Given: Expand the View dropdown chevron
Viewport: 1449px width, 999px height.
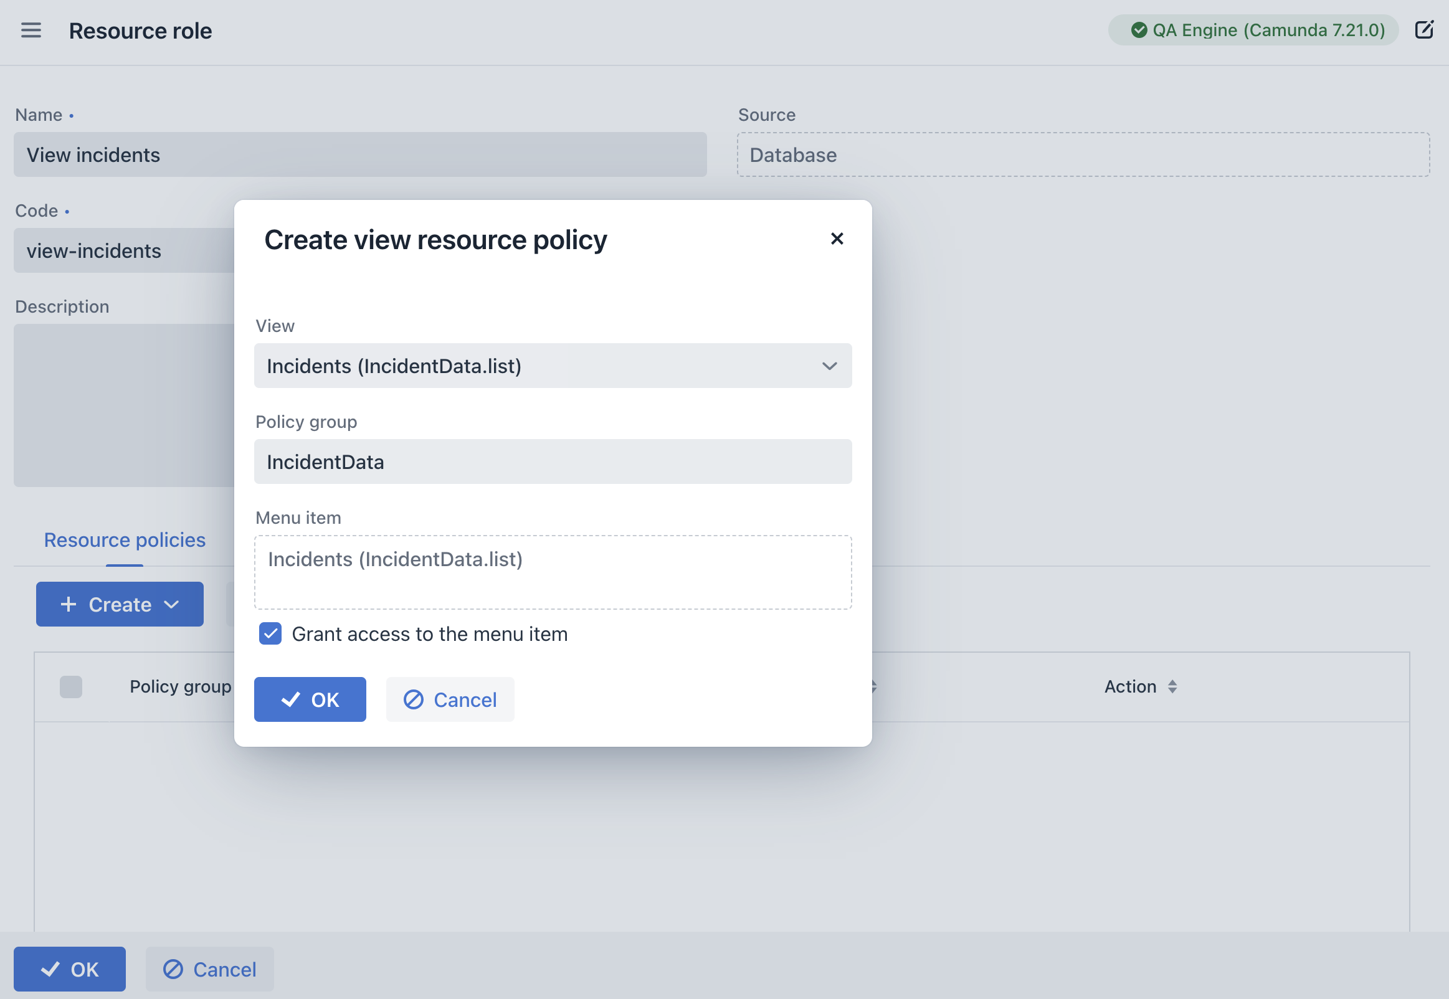Looking at the screenshot, I should point(829,366).
